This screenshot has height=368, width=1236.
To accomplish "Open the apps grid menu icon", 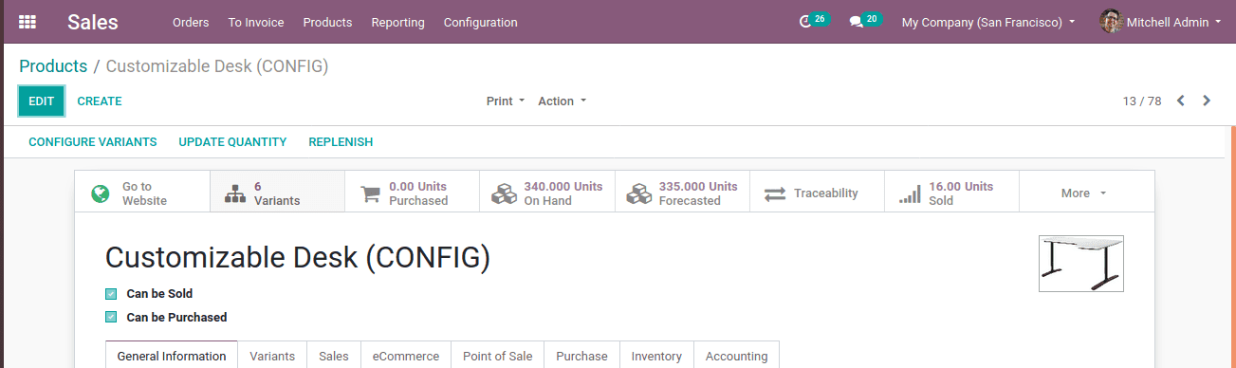I will tap(27, 22).
